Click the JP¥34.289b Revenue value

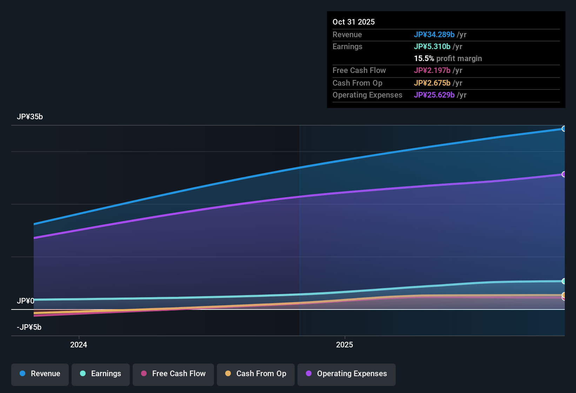(x=435, y=35)
